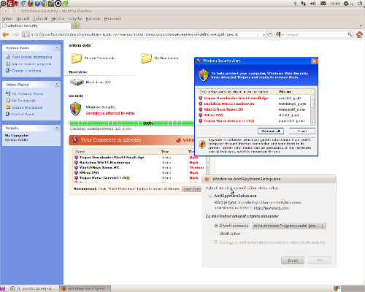The image size is (365, 292).
Task: Click Zrušiť in the download dialog
Action: coord(293,261)
